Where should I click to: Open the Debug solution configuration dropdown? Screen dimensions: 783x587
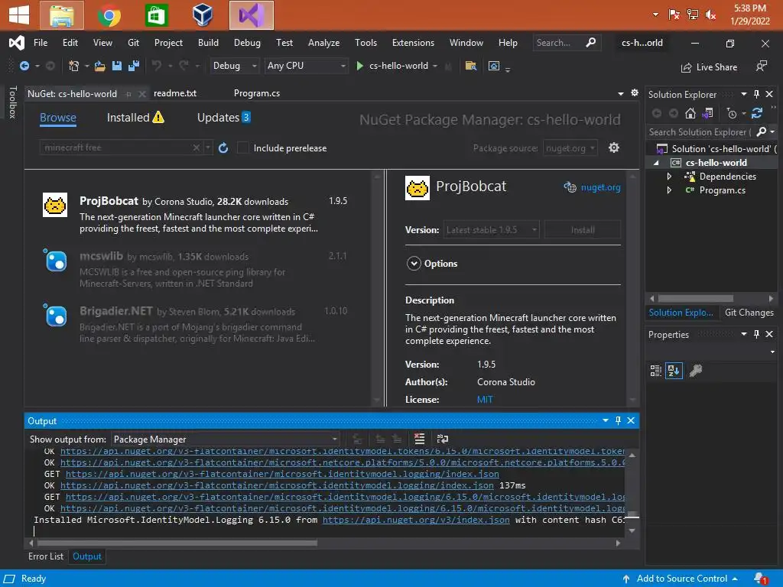click(x=234, y=66)
